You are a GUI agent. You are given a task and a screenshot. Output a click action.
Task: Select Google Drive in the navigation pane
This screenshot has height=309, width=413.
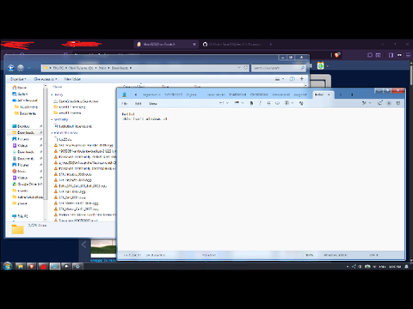point(27,184)
